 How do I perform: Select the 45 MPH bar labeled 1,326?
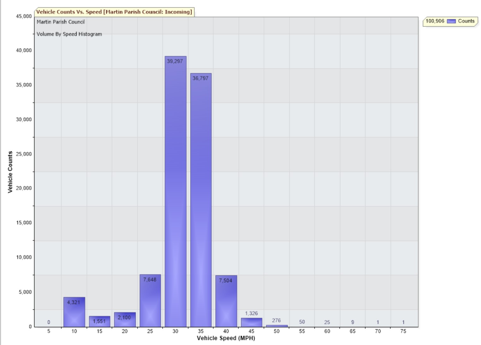[252, 322]
